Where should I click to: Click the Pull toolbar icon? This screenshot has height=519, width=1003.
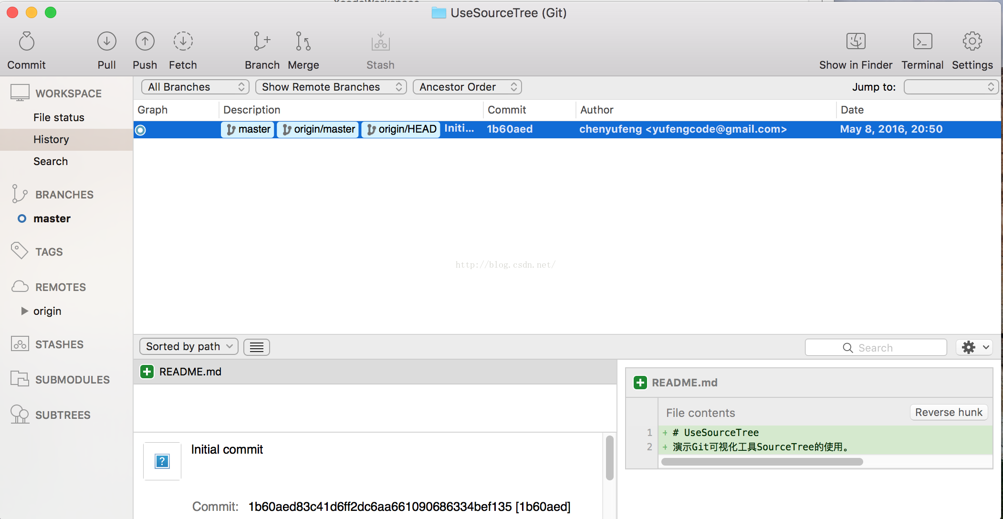[106, 42]
